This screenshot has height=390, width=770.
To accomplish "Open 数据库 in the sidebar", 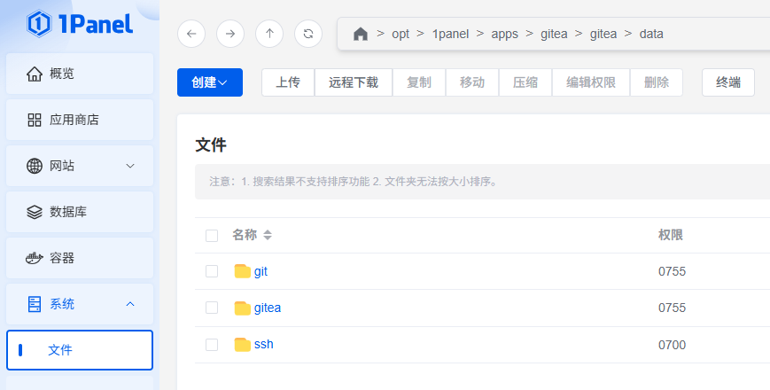I will 80,212.
